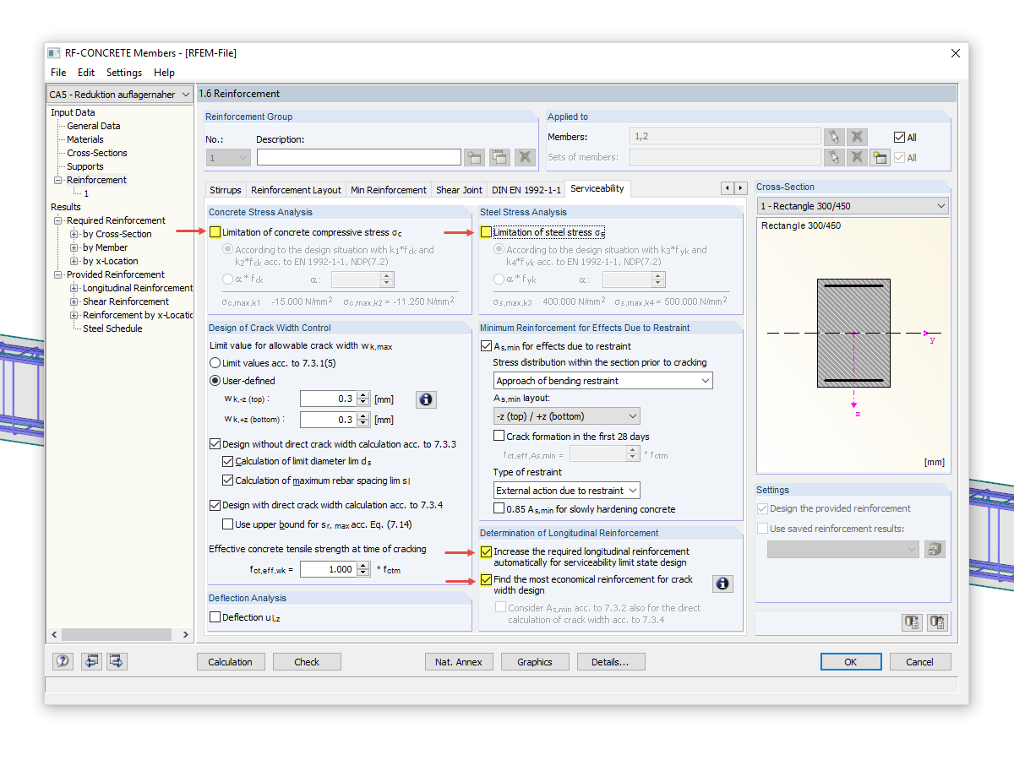
Task: Click the right icon below Settings panel
Action: [x=936, y=622]
